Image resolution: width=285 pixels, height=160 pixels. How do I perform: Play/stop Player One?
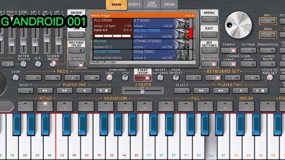tap(104, 91)
